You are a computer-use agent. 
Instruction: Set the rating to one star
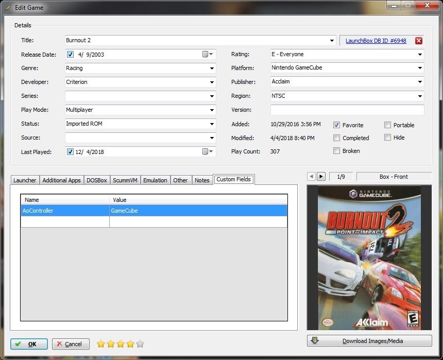101,344
